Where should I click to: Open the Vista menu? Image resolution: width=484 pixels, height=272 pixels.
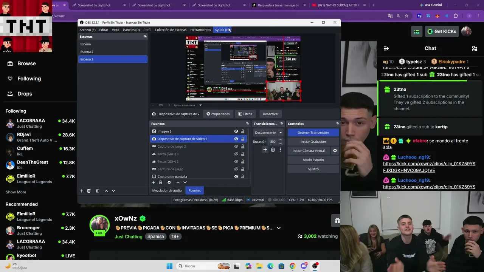coord(115,30)
